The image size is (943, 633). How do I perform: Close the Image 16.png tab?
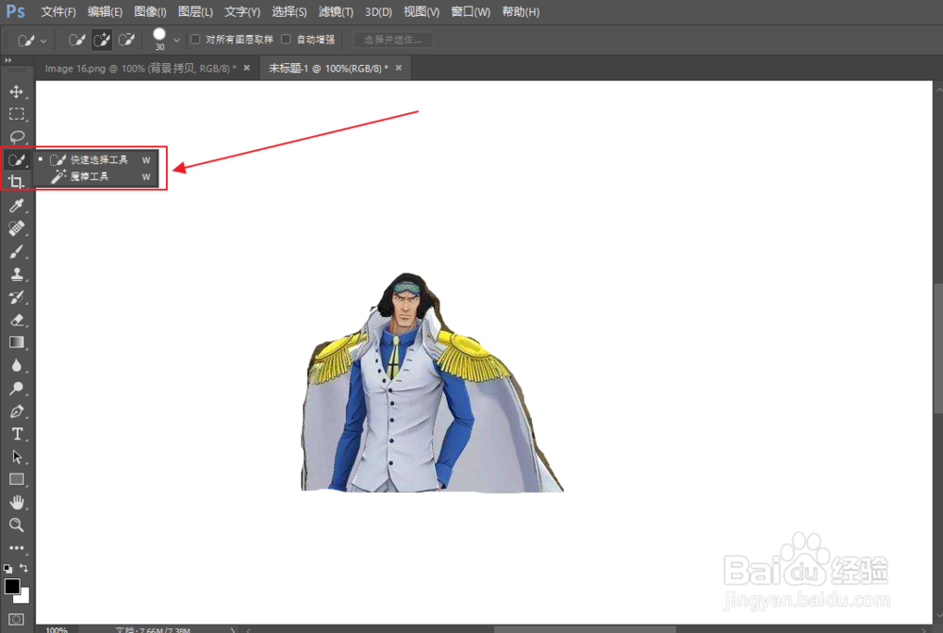click(246, 68)
